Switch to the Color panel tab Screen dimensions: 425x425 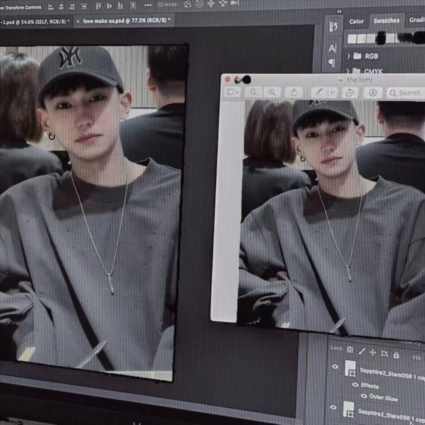pos(356,21)
